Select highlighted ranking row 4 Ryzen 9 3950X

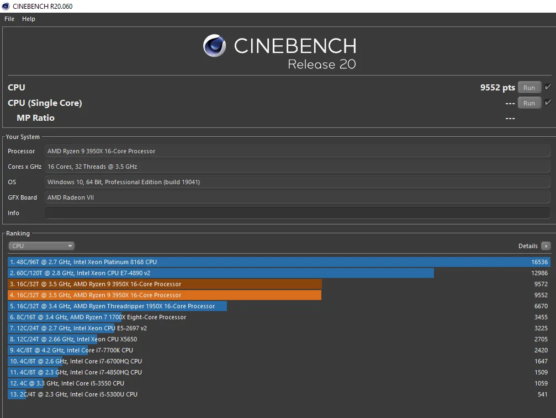pos(279,294)
